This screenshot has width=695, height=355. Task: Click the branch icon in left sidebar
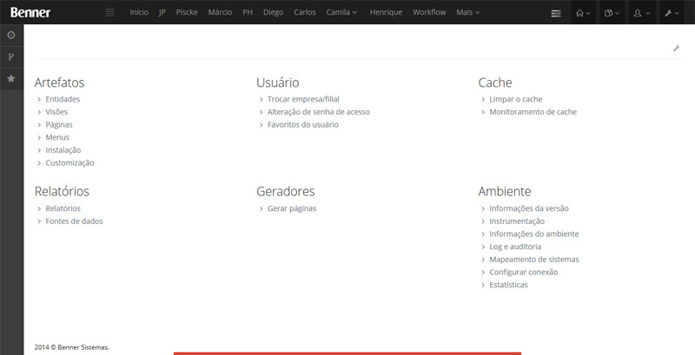11,56
